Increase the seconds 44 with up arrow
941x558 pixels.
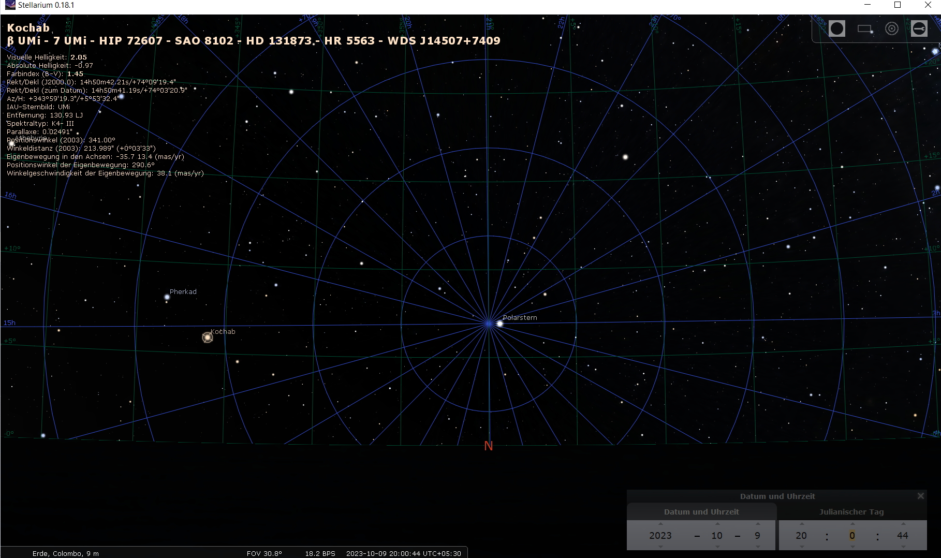point(903,524)
